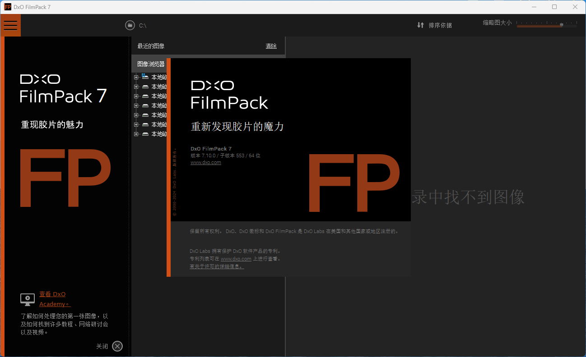This screenshot has width=586, height=357.
Task: Select the 图像浏览器 panel header
Action: coord(151,64)
